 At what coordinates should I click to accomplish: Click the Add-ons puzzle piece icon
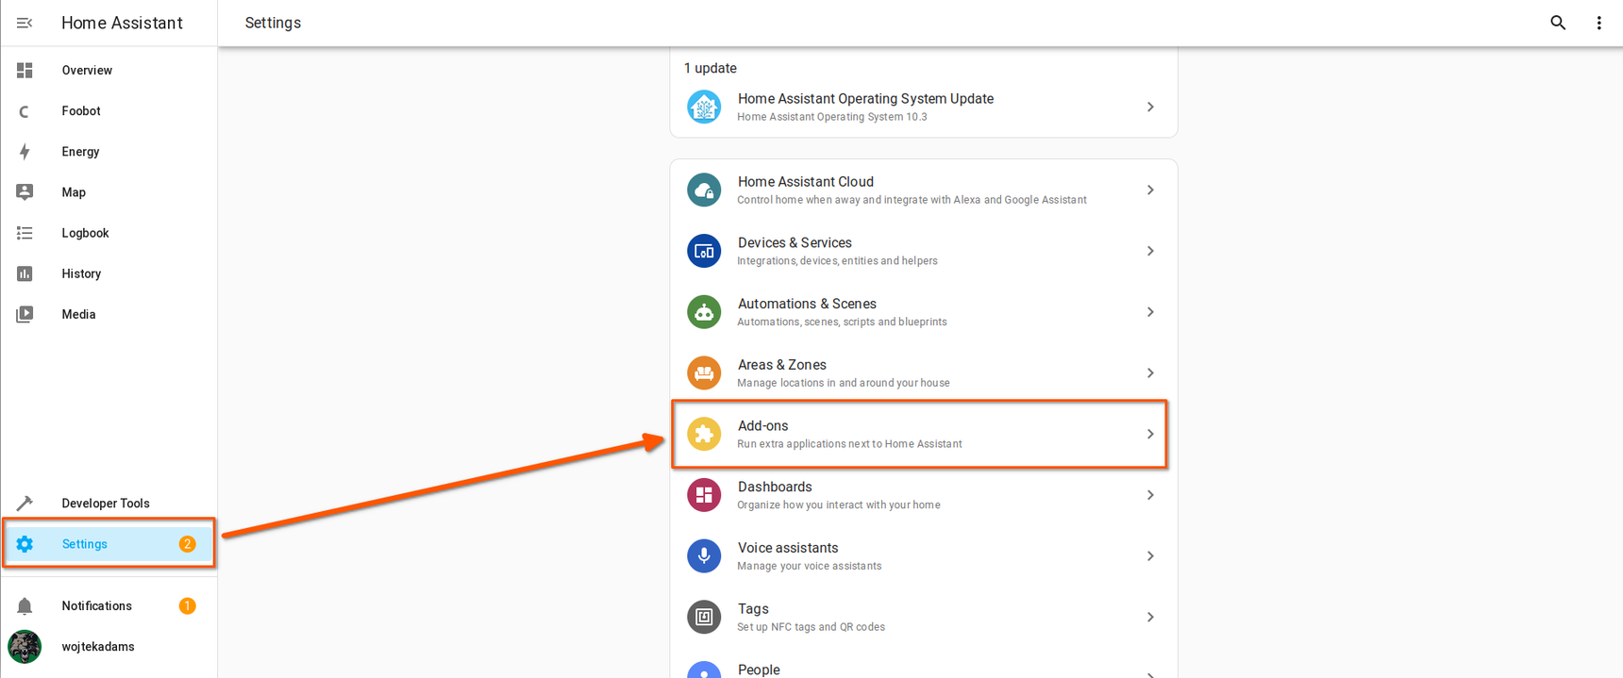point(704,435)
